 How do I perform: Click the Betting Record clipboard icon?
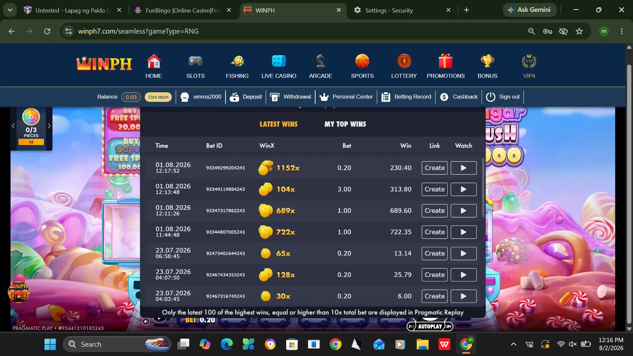(386, 97)
